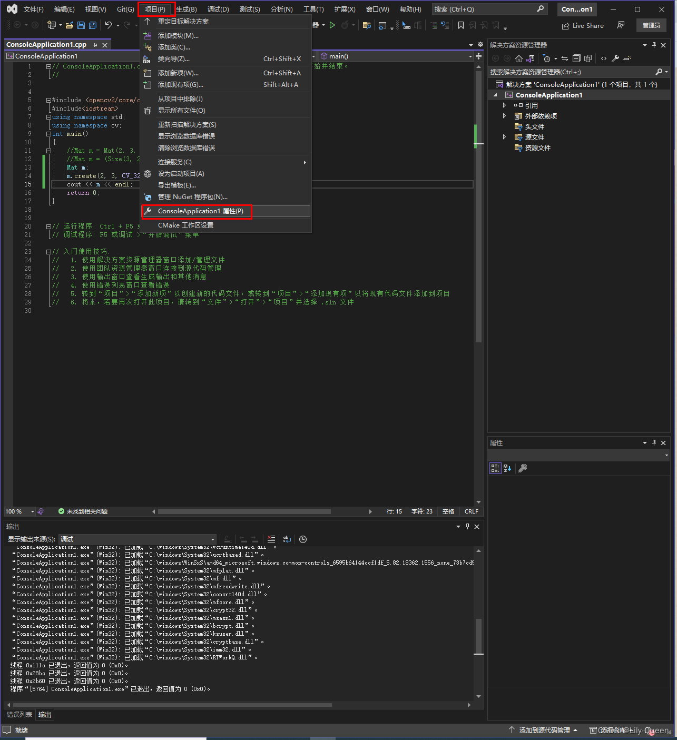Toggle word wrap in Output panel
677x740 pixels.
pyautogui.click(x=287, y=539)
